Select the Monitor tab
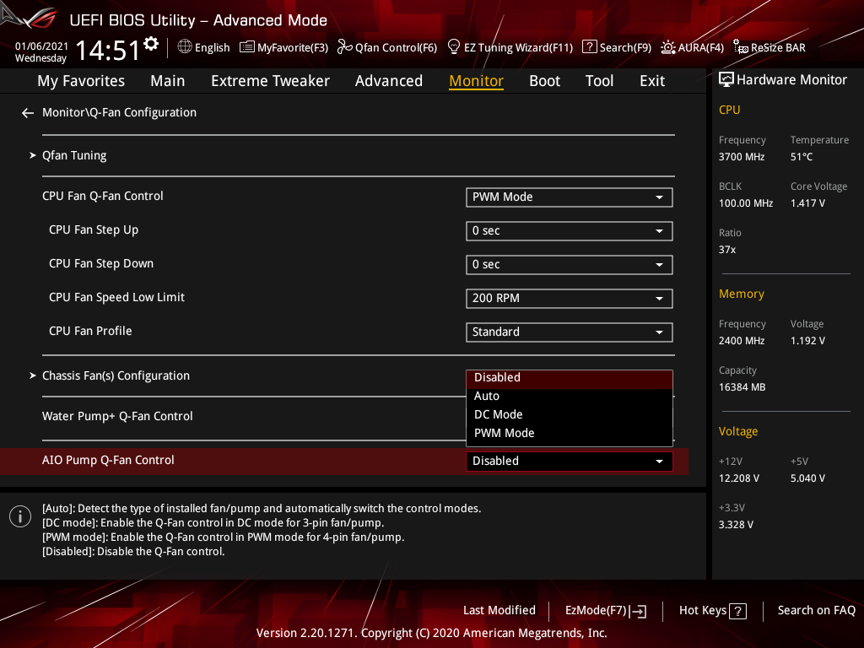The height and width of the screenshot is (648, 864). pyautogui.click(x=476, y=81)
